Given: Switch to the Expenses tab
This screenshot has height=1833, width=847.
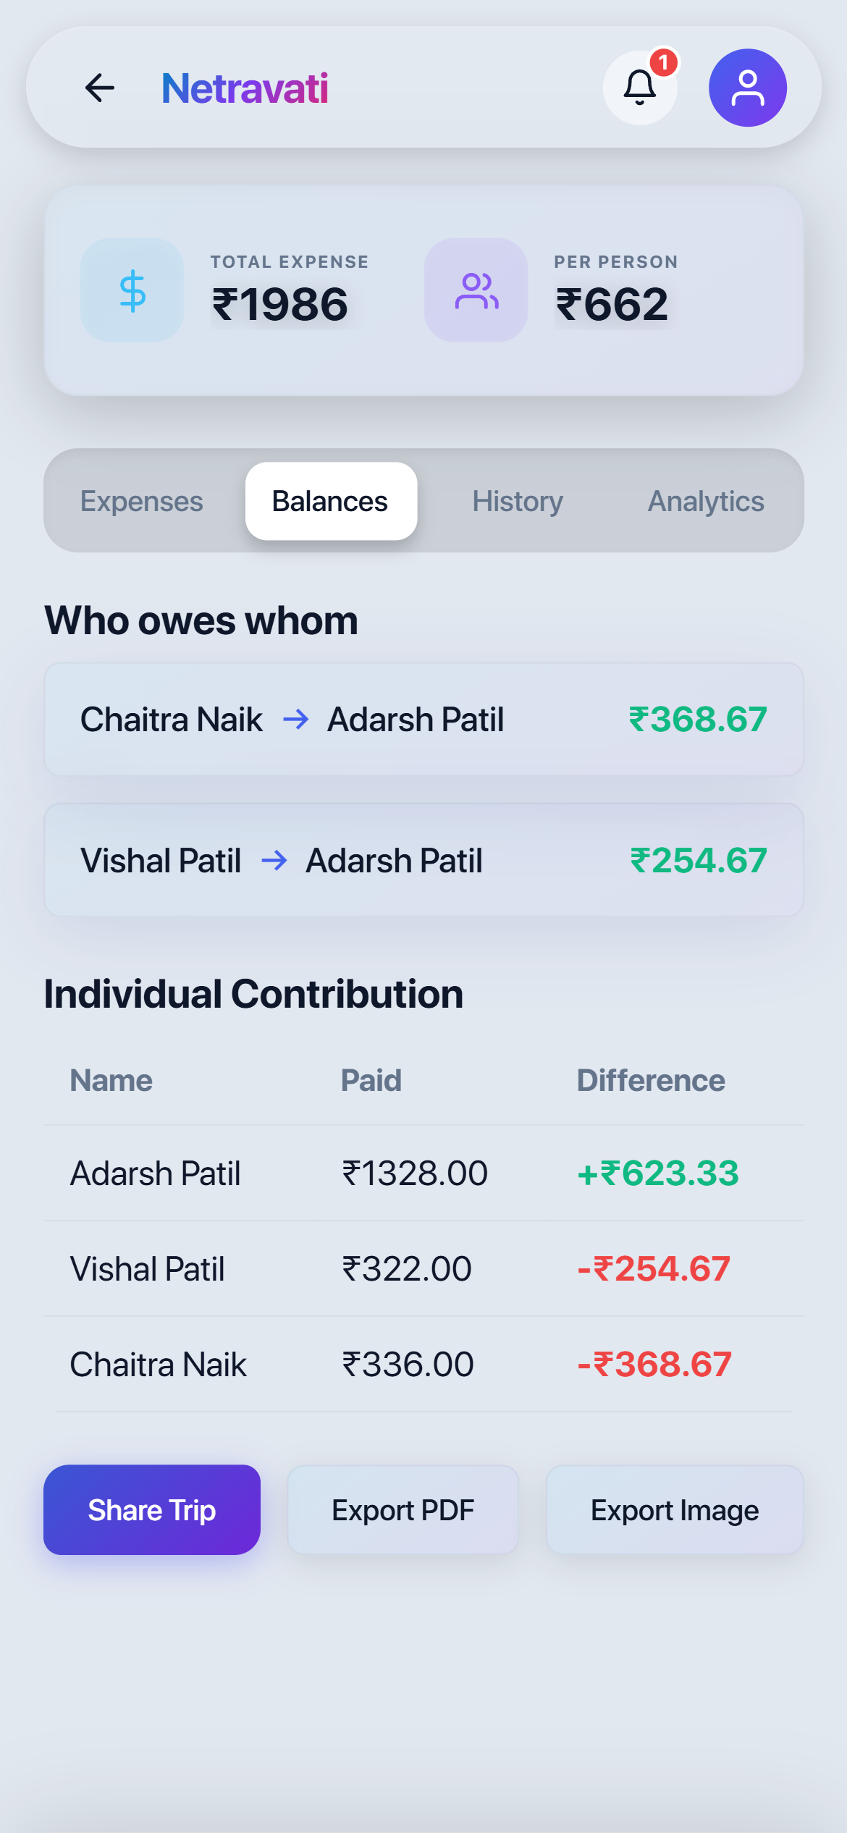Looking at the screenshot, I should click(x=142, y=501).
